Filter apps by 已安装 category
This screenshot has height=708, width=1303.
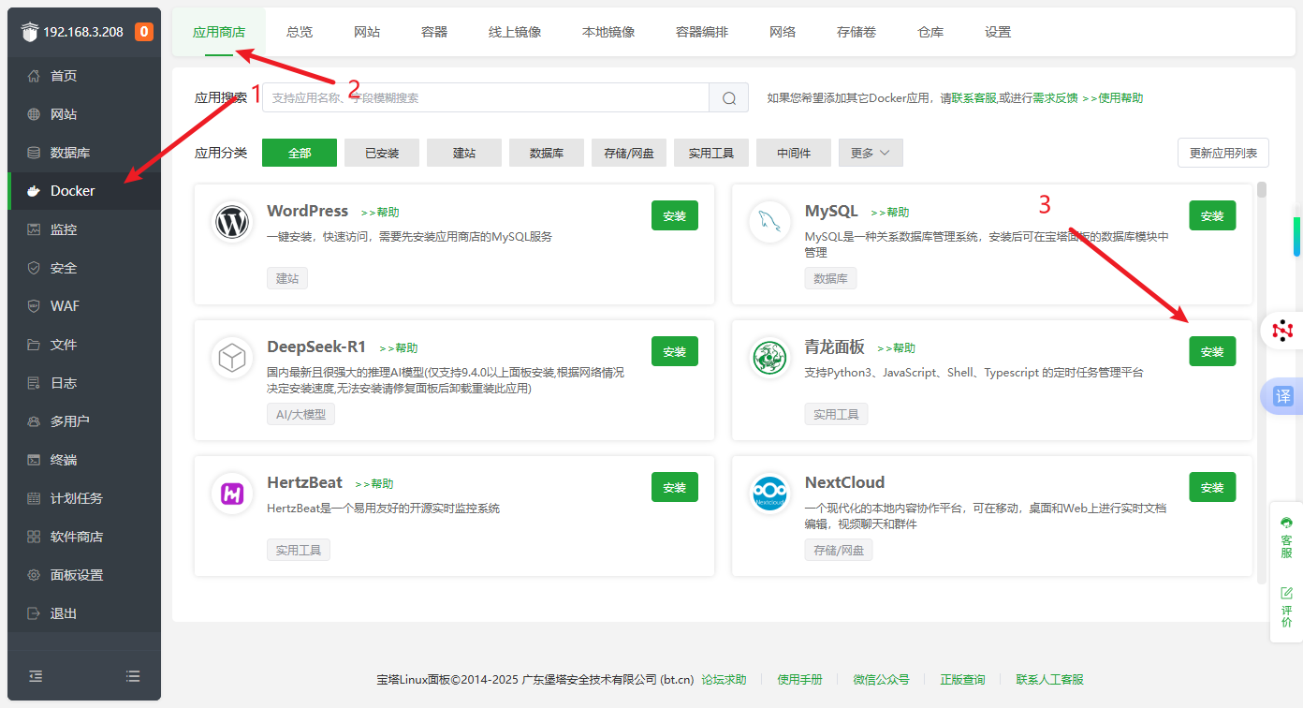[x=382, y=153]
